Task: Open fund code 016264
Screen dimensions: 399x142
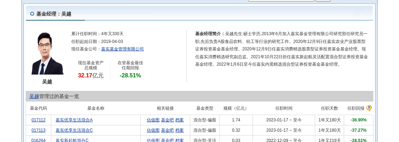Action: tap(38, 140)
